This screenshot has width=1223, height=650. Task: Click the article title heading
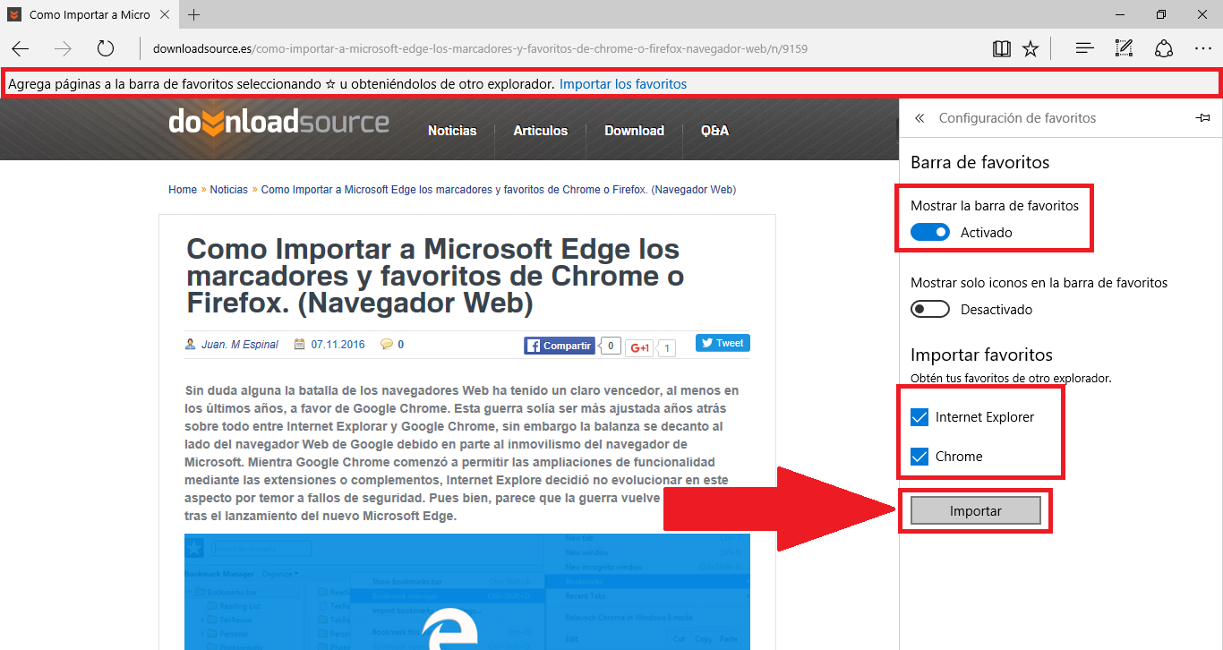tap(434, 276)
